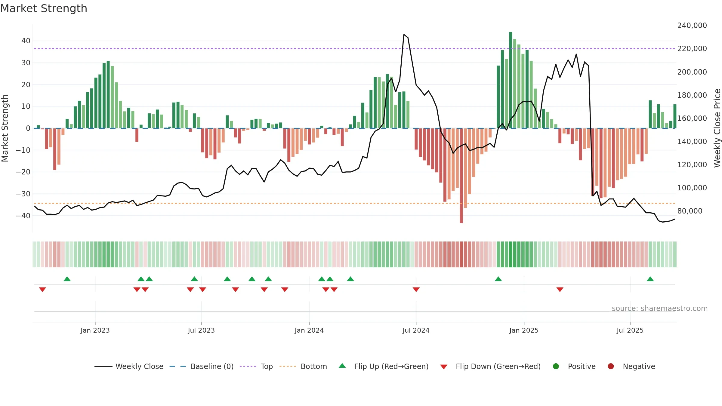Viewport: 722px width, 406px height.
Task: Click the 'Jul 2023' x-axis label
Action: click(201, 330)
